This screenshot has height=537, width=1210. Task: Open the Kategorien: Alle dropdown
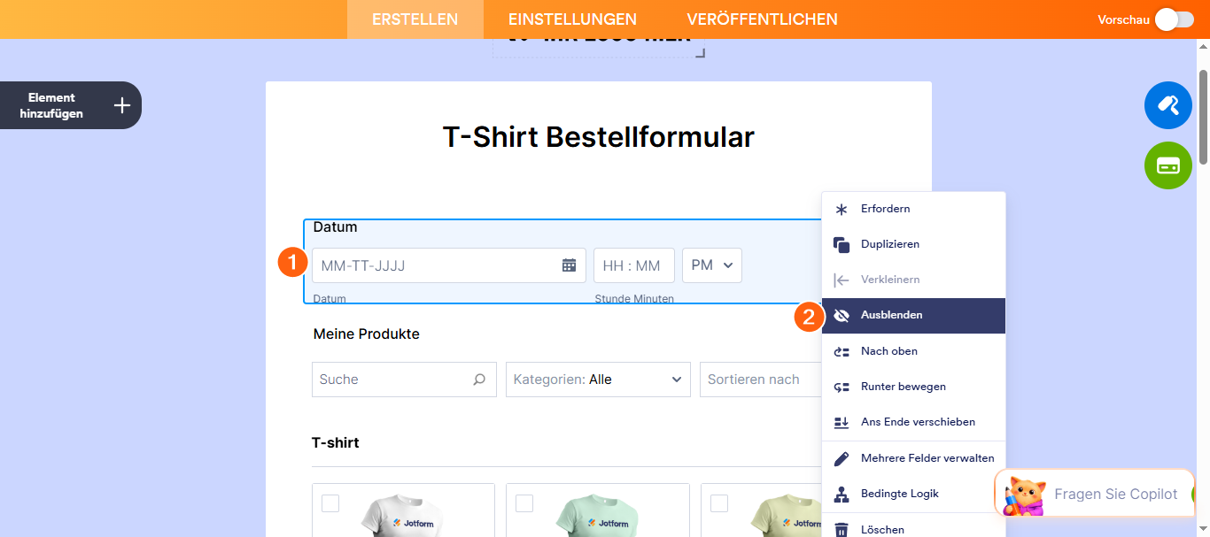coord(598,380)
